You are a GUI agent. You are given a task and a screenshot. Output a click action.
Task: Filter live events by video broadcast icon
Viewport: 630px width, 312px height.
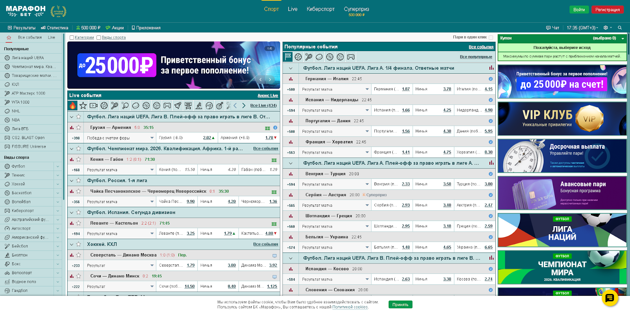(x=93, y=106)
